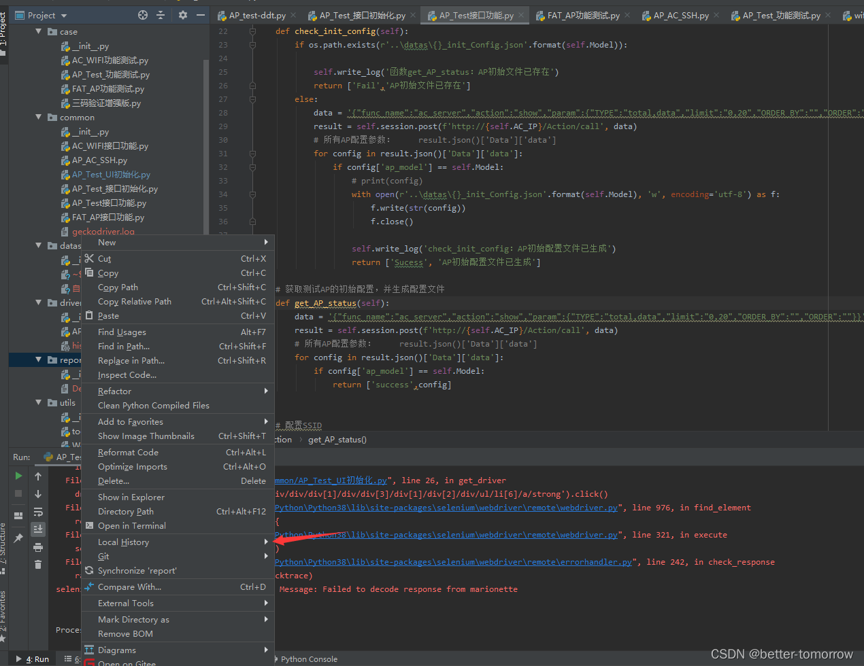Click the fold marker at line 22

tap(252, 31)
